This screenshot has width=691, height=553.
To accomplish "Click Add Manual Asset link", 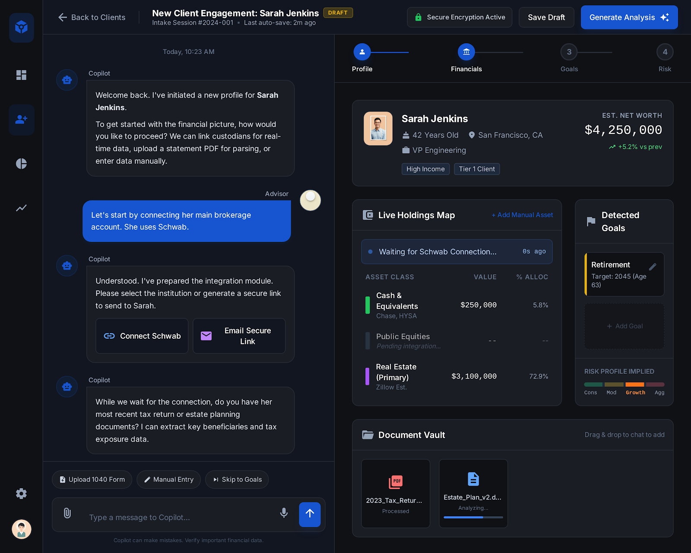I will pyautogui.click(x=522, y=215).
